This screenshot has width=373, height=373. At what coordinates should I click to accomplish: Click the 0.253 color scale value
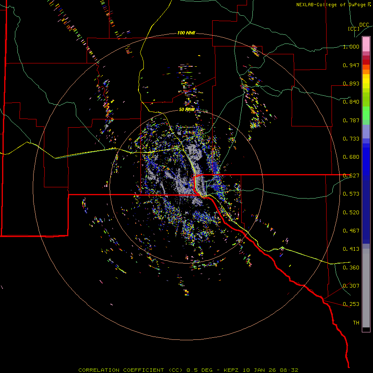[351, 304]
